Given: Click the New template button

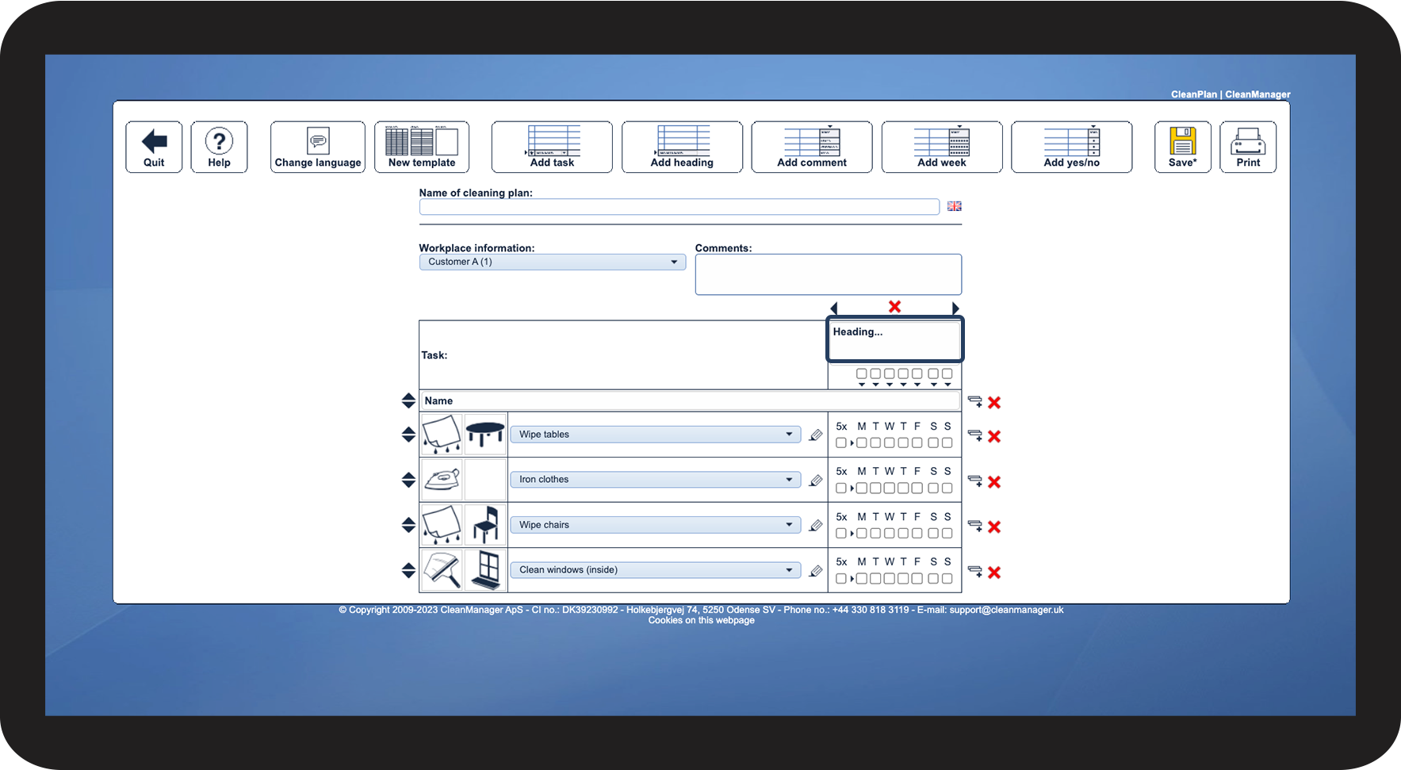Looking at the screenshot, I should (x=422, y=147).
